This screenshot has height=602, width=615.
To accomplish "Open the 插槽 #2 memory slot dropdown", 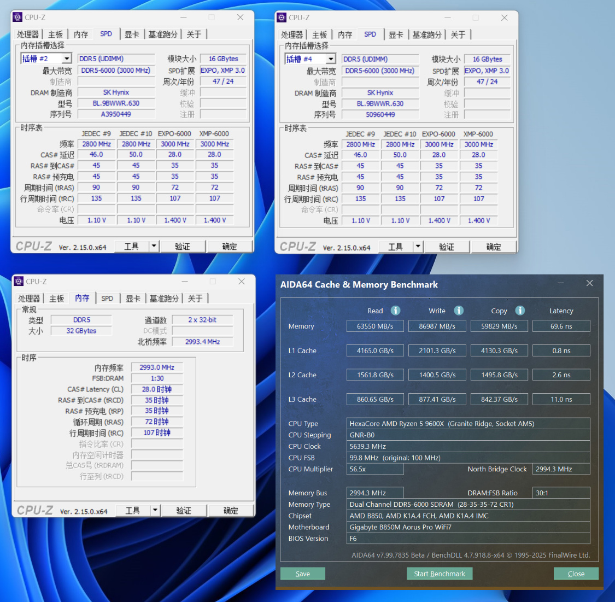I will click(x=67, y=59).
